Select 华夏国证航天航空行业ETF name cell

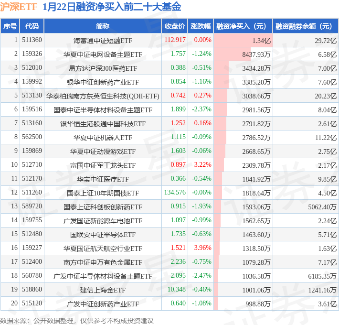point(103,249)
